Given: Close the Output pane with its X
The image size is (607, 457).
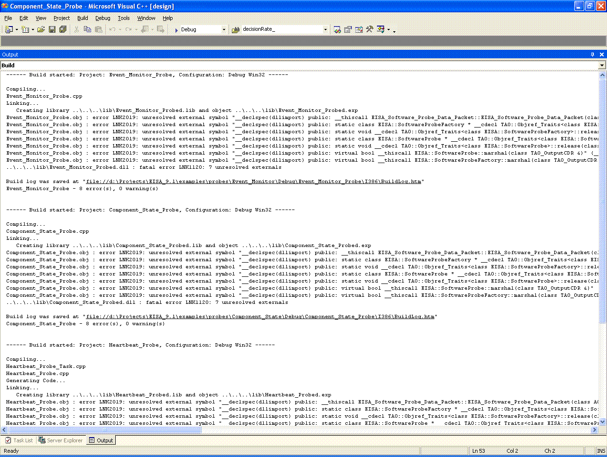Looking at the screenshot, I should pos(602,55).
